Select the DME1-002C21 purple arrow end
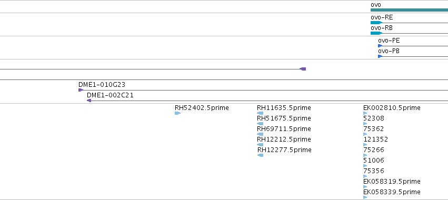448x200 pixels. 89,101
